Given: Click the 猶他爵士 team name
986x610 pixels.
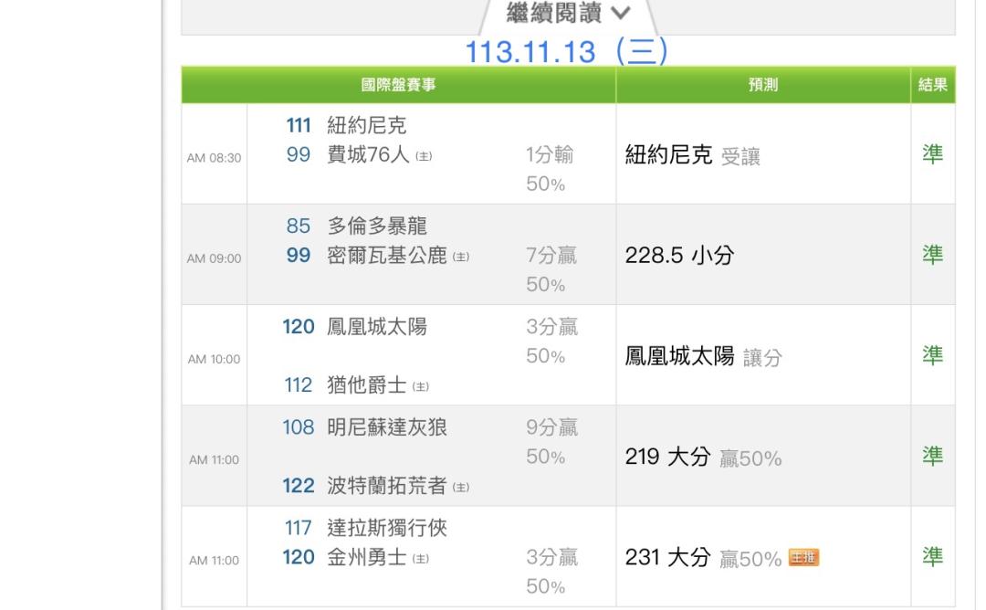Looking at the screenshot, I should [x=367, y=384].
